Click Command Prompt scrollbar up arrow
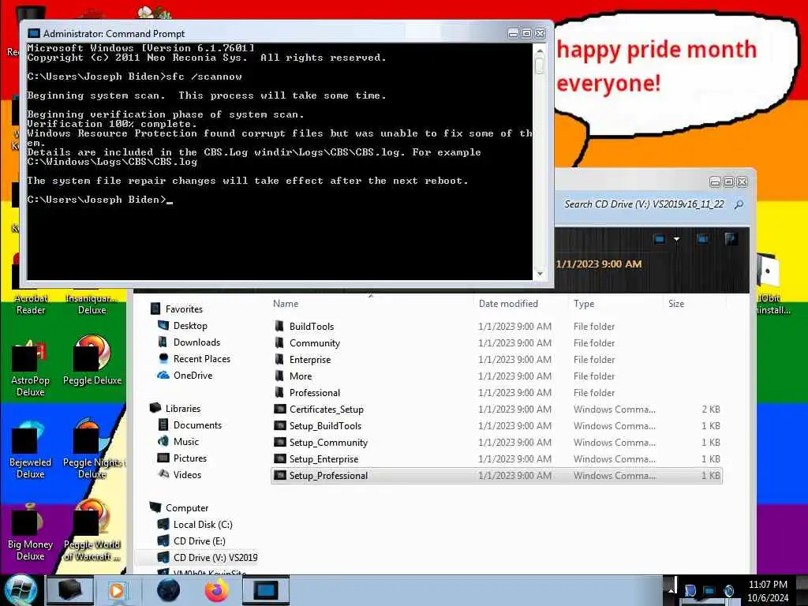 540,50
